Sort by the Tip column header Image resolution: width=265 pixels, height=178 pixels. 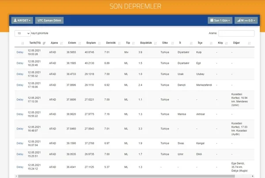point(128,43)
